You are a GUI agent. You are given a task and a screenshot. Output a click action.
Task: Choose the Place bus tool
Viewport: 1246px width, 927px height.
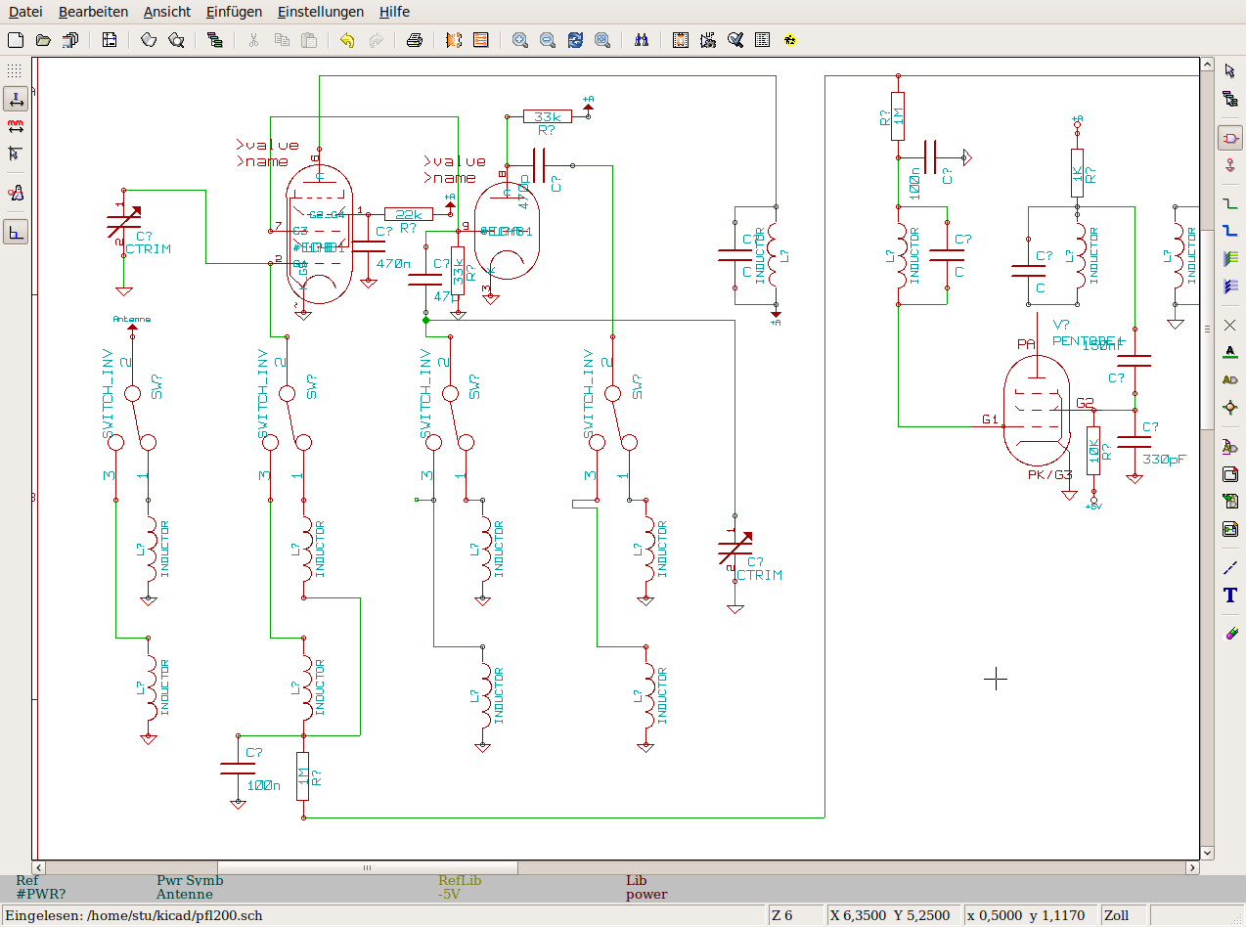pyautogui.click(x=1229, y=232)
